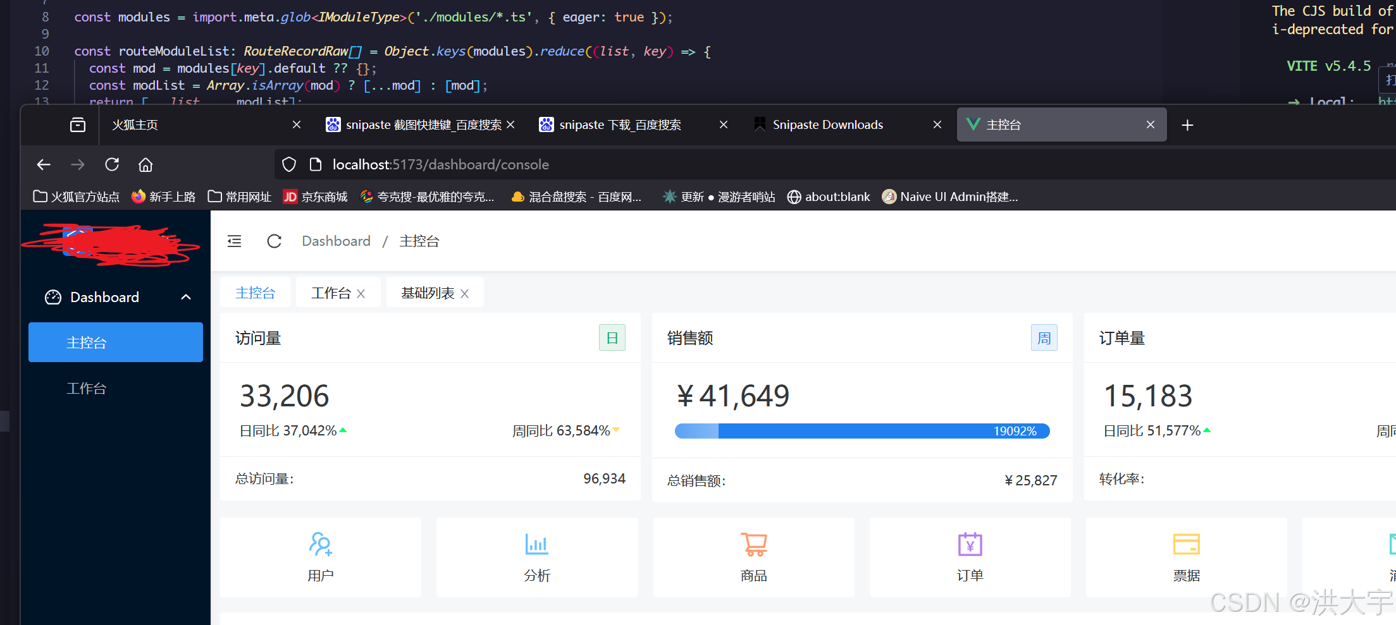Click 日同比 37,042% text

[288, 430]
